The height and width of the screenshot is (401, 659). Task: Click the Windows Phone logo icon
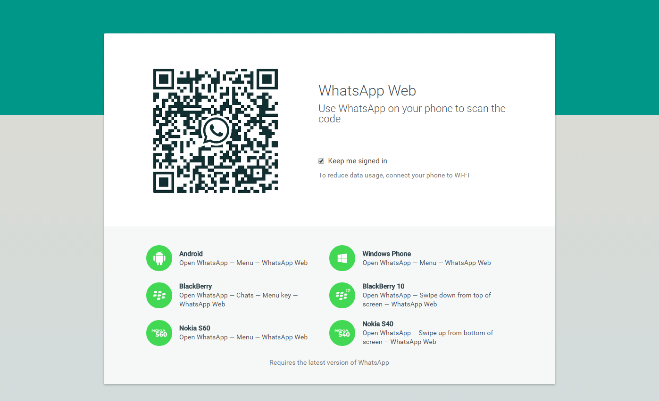[x=342, y=258]
